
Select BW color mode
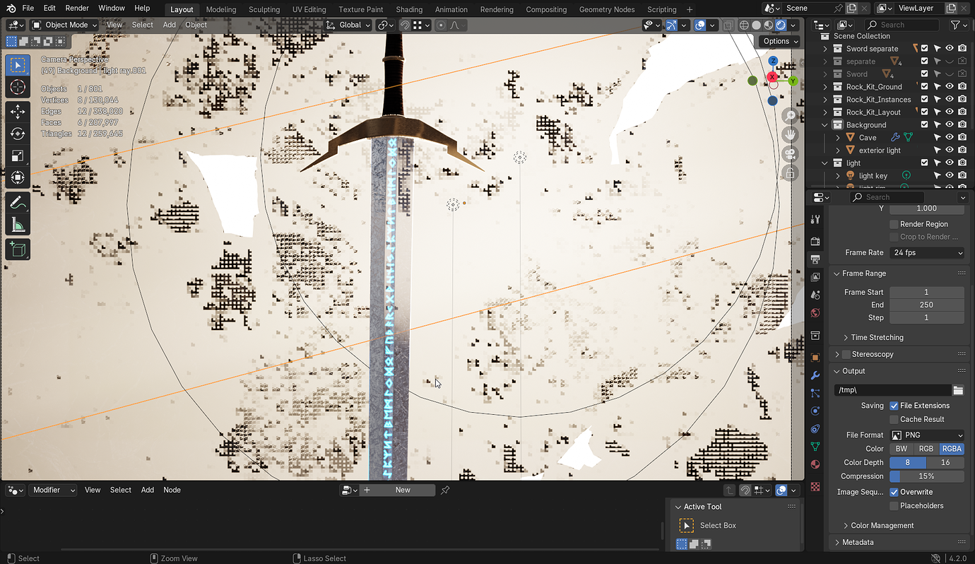902,449
